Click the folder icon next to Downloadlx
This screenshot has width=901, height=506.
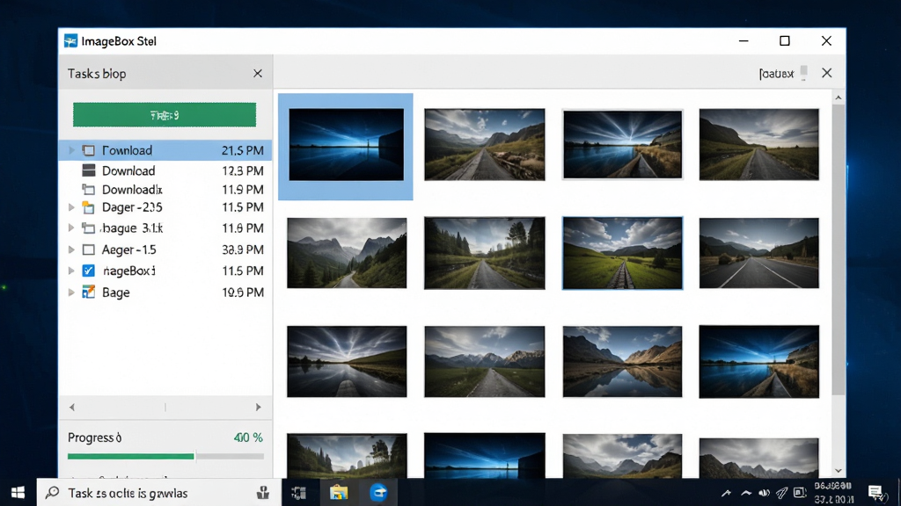pos(89,190)
